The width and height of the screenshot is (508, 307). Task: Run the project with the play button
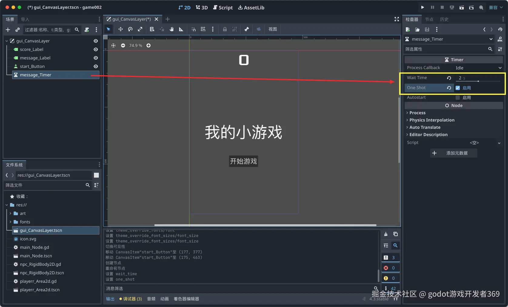423,7
